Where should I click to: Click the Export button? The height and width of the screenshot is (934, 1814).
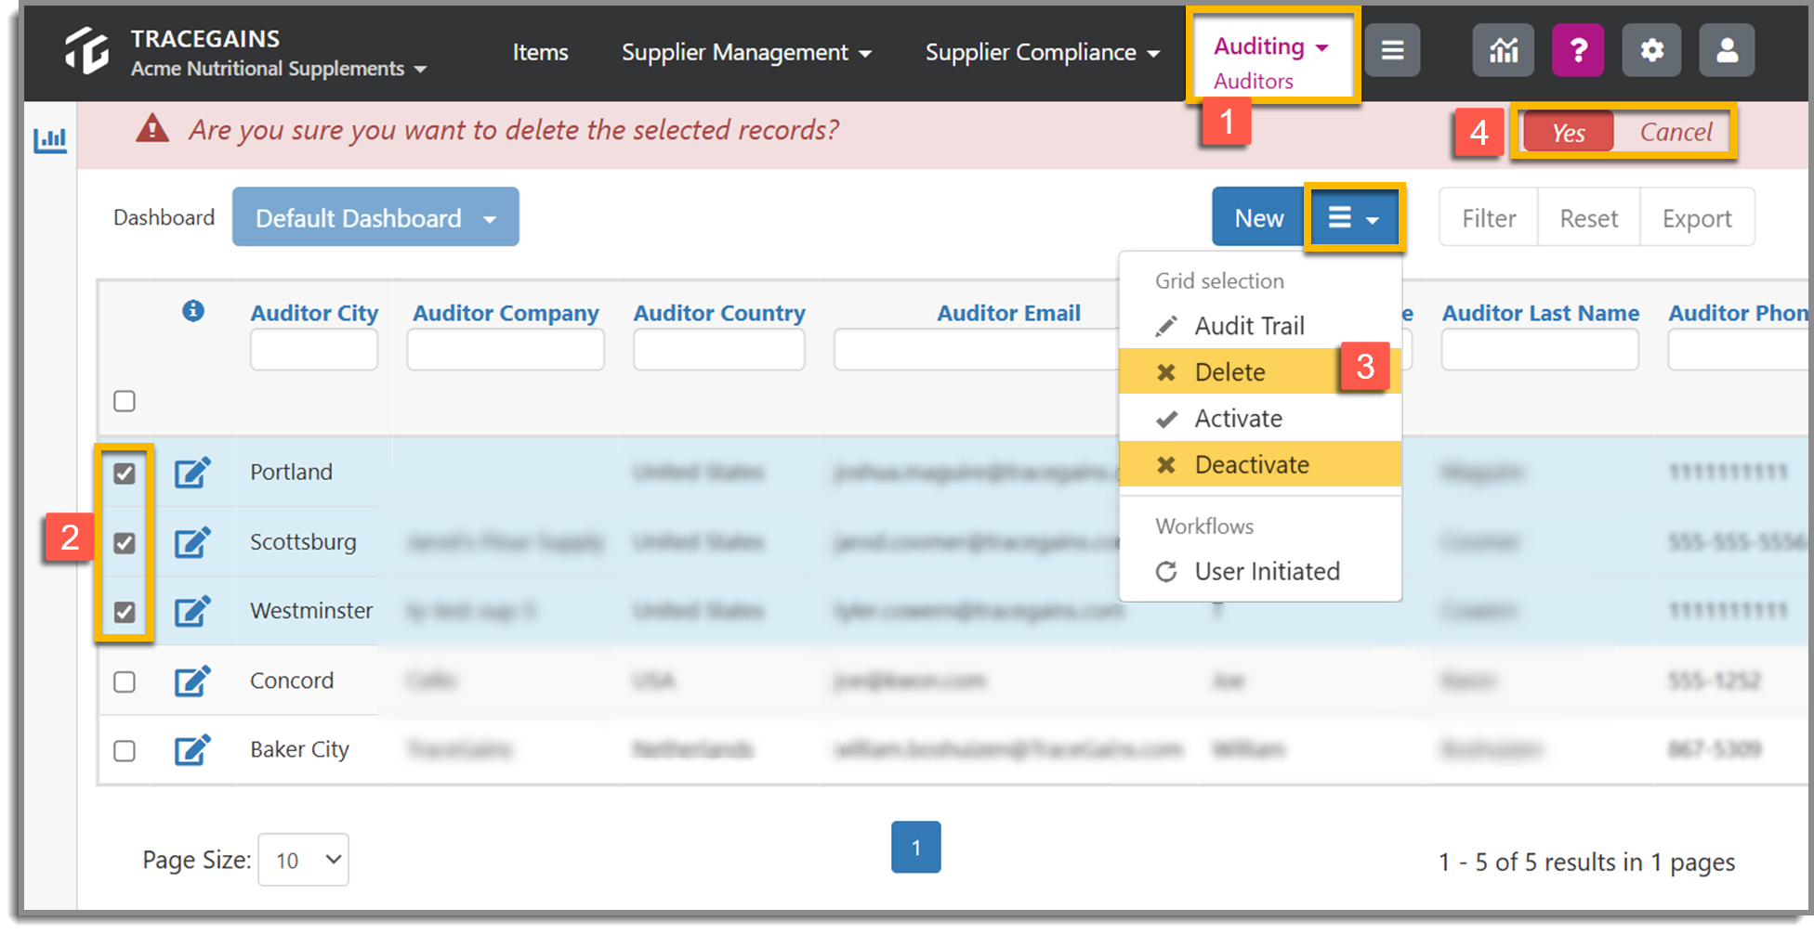[x=1697, y=218]
